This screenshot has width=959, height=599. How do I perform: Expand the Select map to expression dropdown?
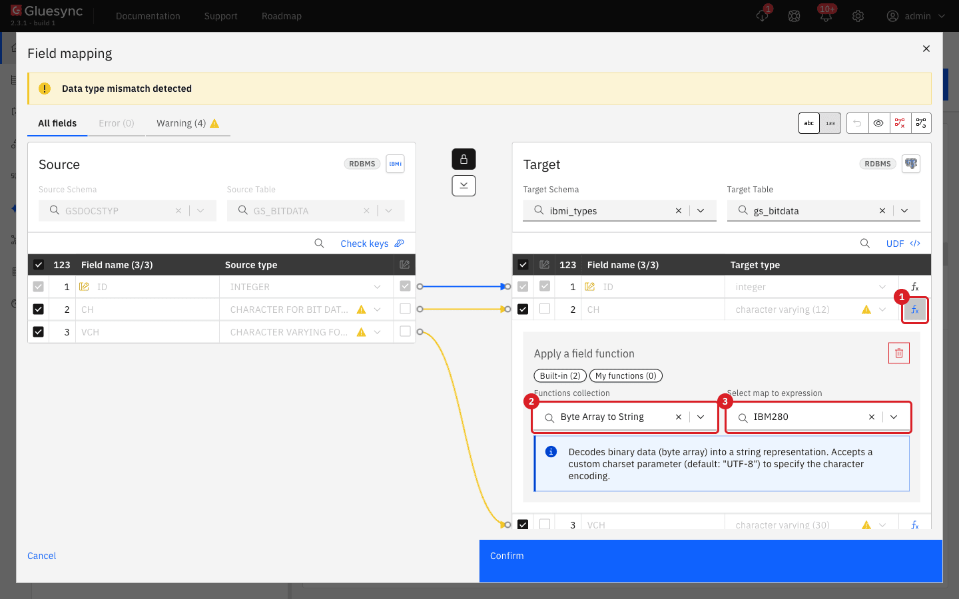tap(894, 417)
